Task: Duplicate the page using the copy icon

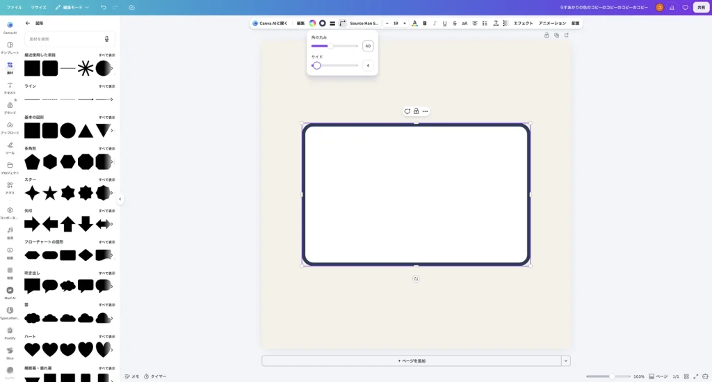Action: (x=556, y=35)
